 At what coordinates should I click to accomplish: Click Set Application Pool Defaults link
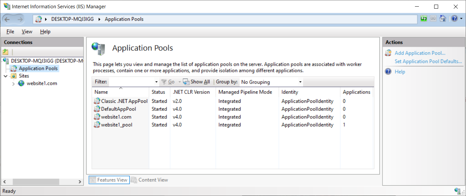point(428,61)
